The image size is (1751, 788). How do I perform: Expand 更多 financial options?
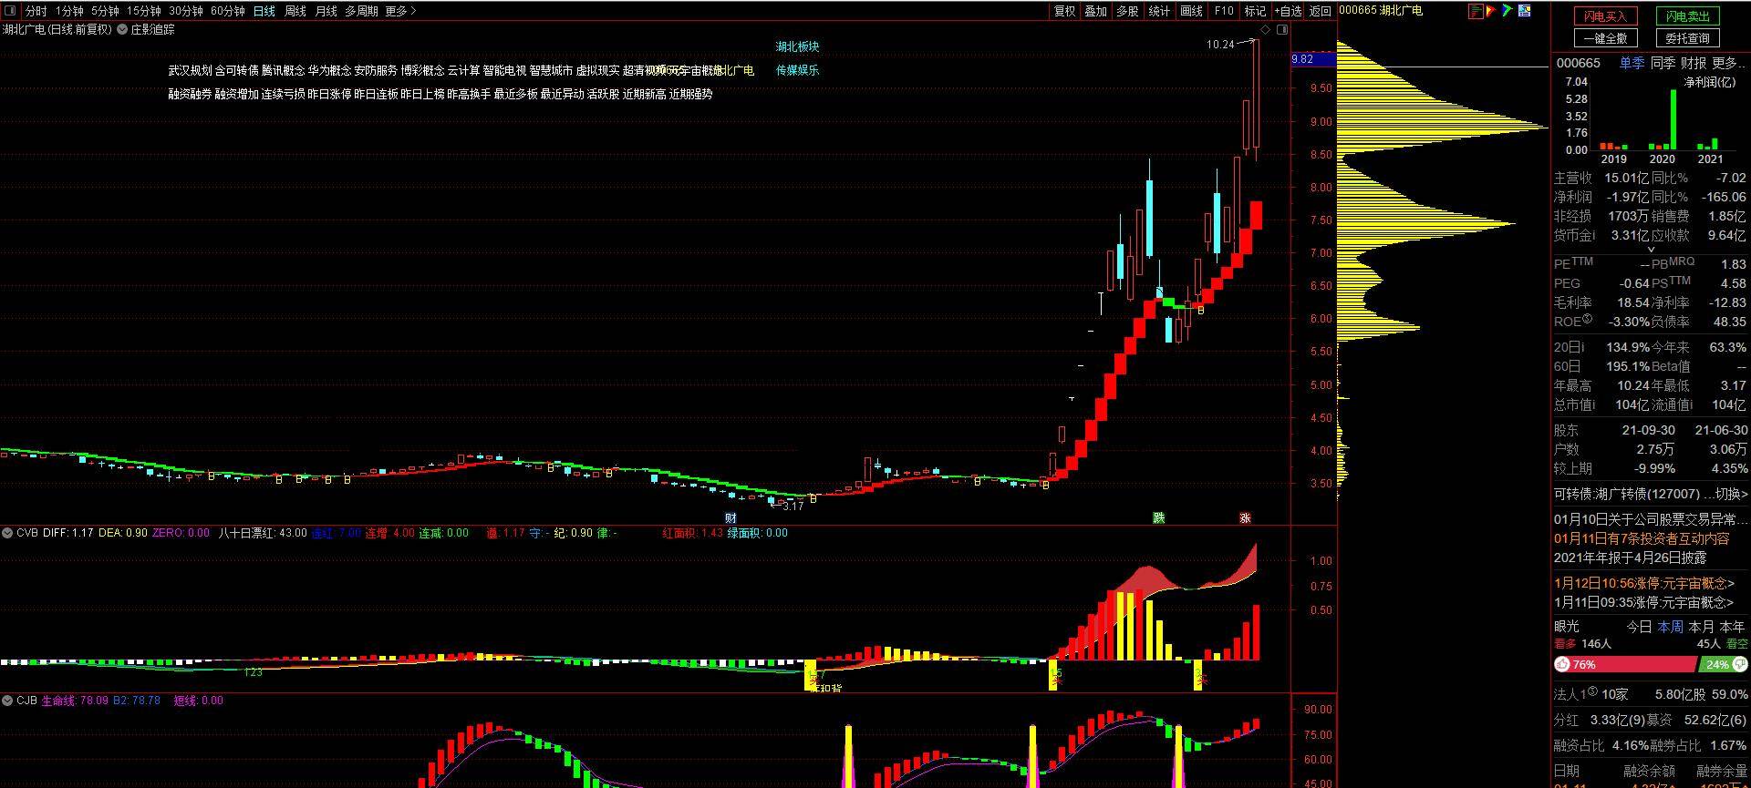point(1728,63)
